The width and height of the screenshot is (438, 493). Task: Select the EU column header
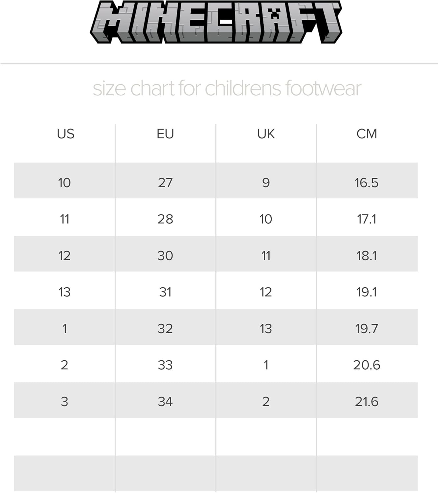pyautogui.click(x=165, y=134)
